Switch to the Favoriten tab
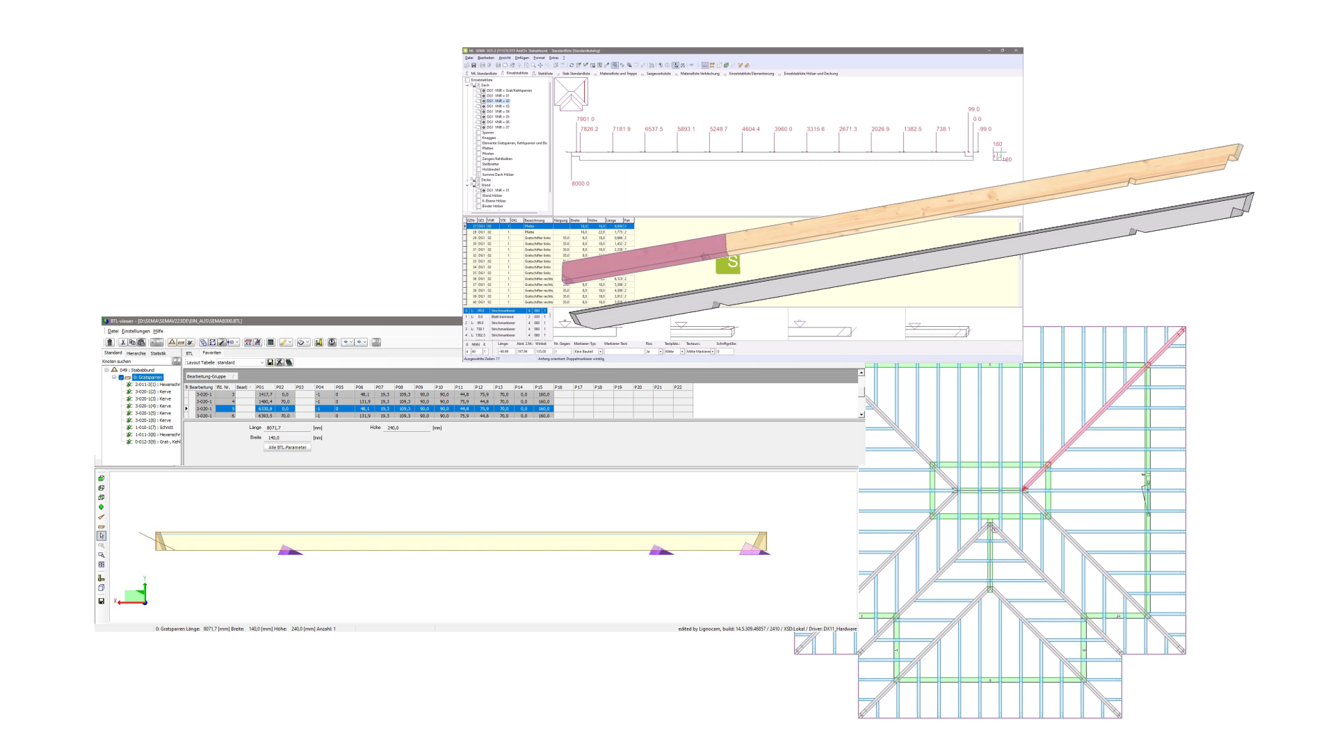Screen dimensions: 1335x751 (211, 353)
